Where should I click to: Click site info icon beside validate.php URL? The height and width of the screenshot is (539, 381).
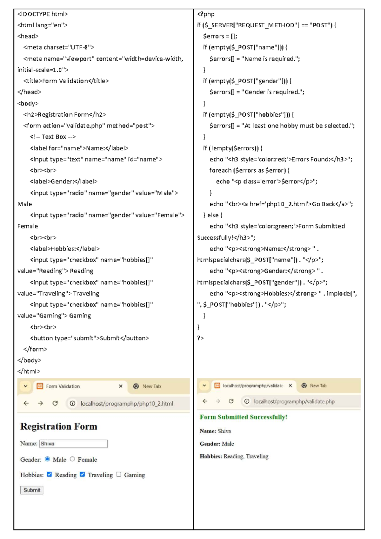(x=247, y=401)
